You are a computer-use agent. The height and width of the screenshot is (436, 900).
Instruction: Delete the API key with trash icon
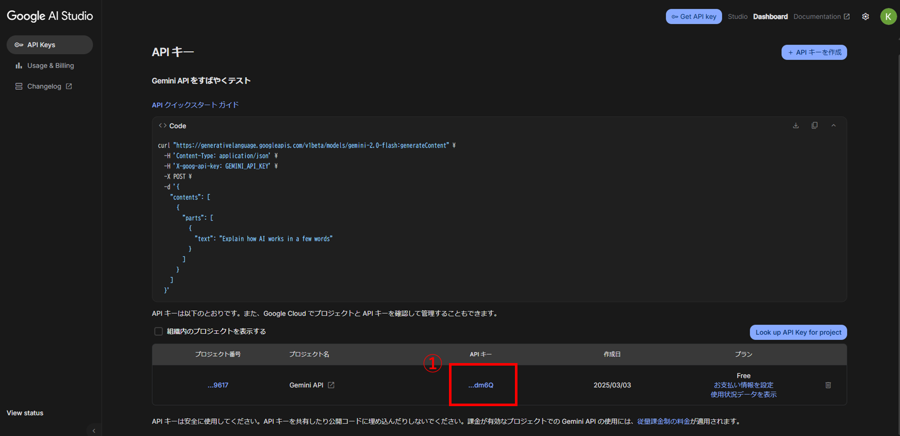click(x=828, y=385)
